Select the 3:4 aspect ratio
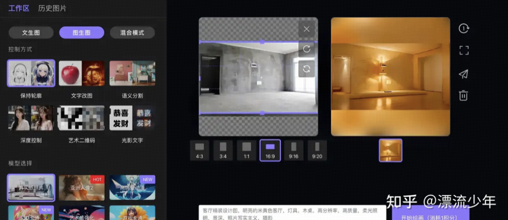Image resolution: width=508 pixels, height=220 pixels. click(223, 151)
